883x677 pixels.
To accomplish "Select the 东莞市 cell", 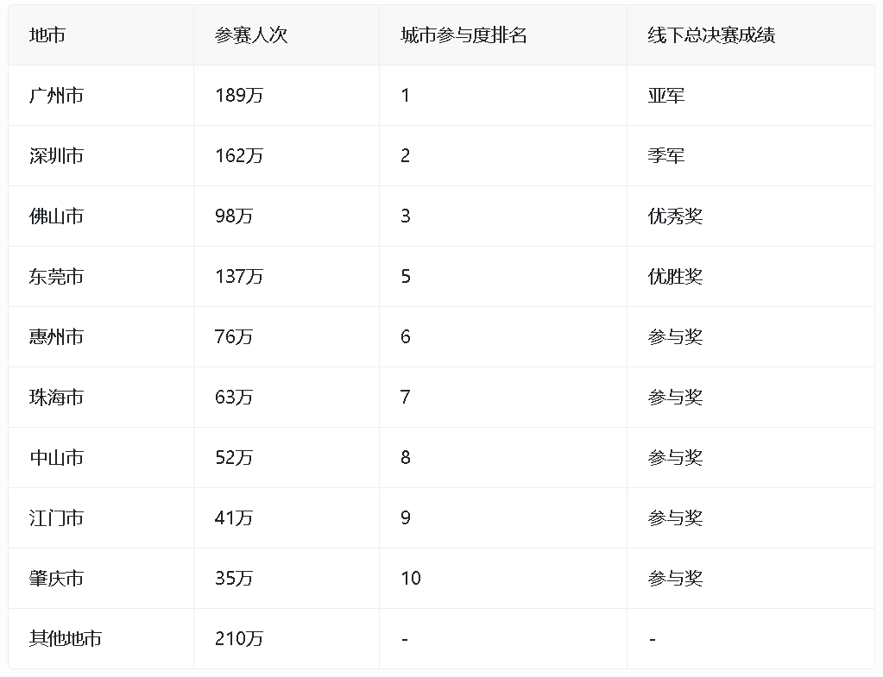I will pos(56,277).
